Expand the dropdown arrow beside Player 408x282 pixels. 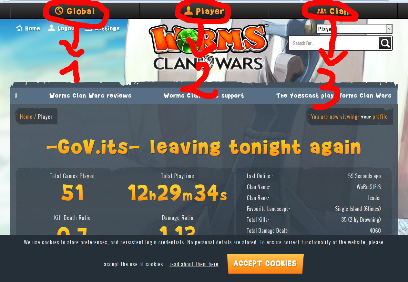pos(389,29)
